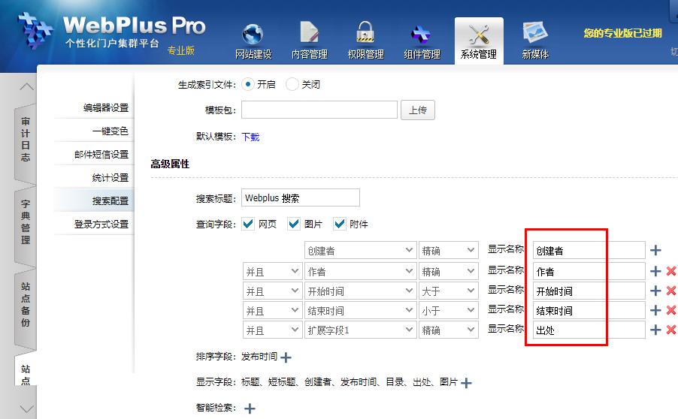Delete the 作者 query row with the red X

pos(671,271)
